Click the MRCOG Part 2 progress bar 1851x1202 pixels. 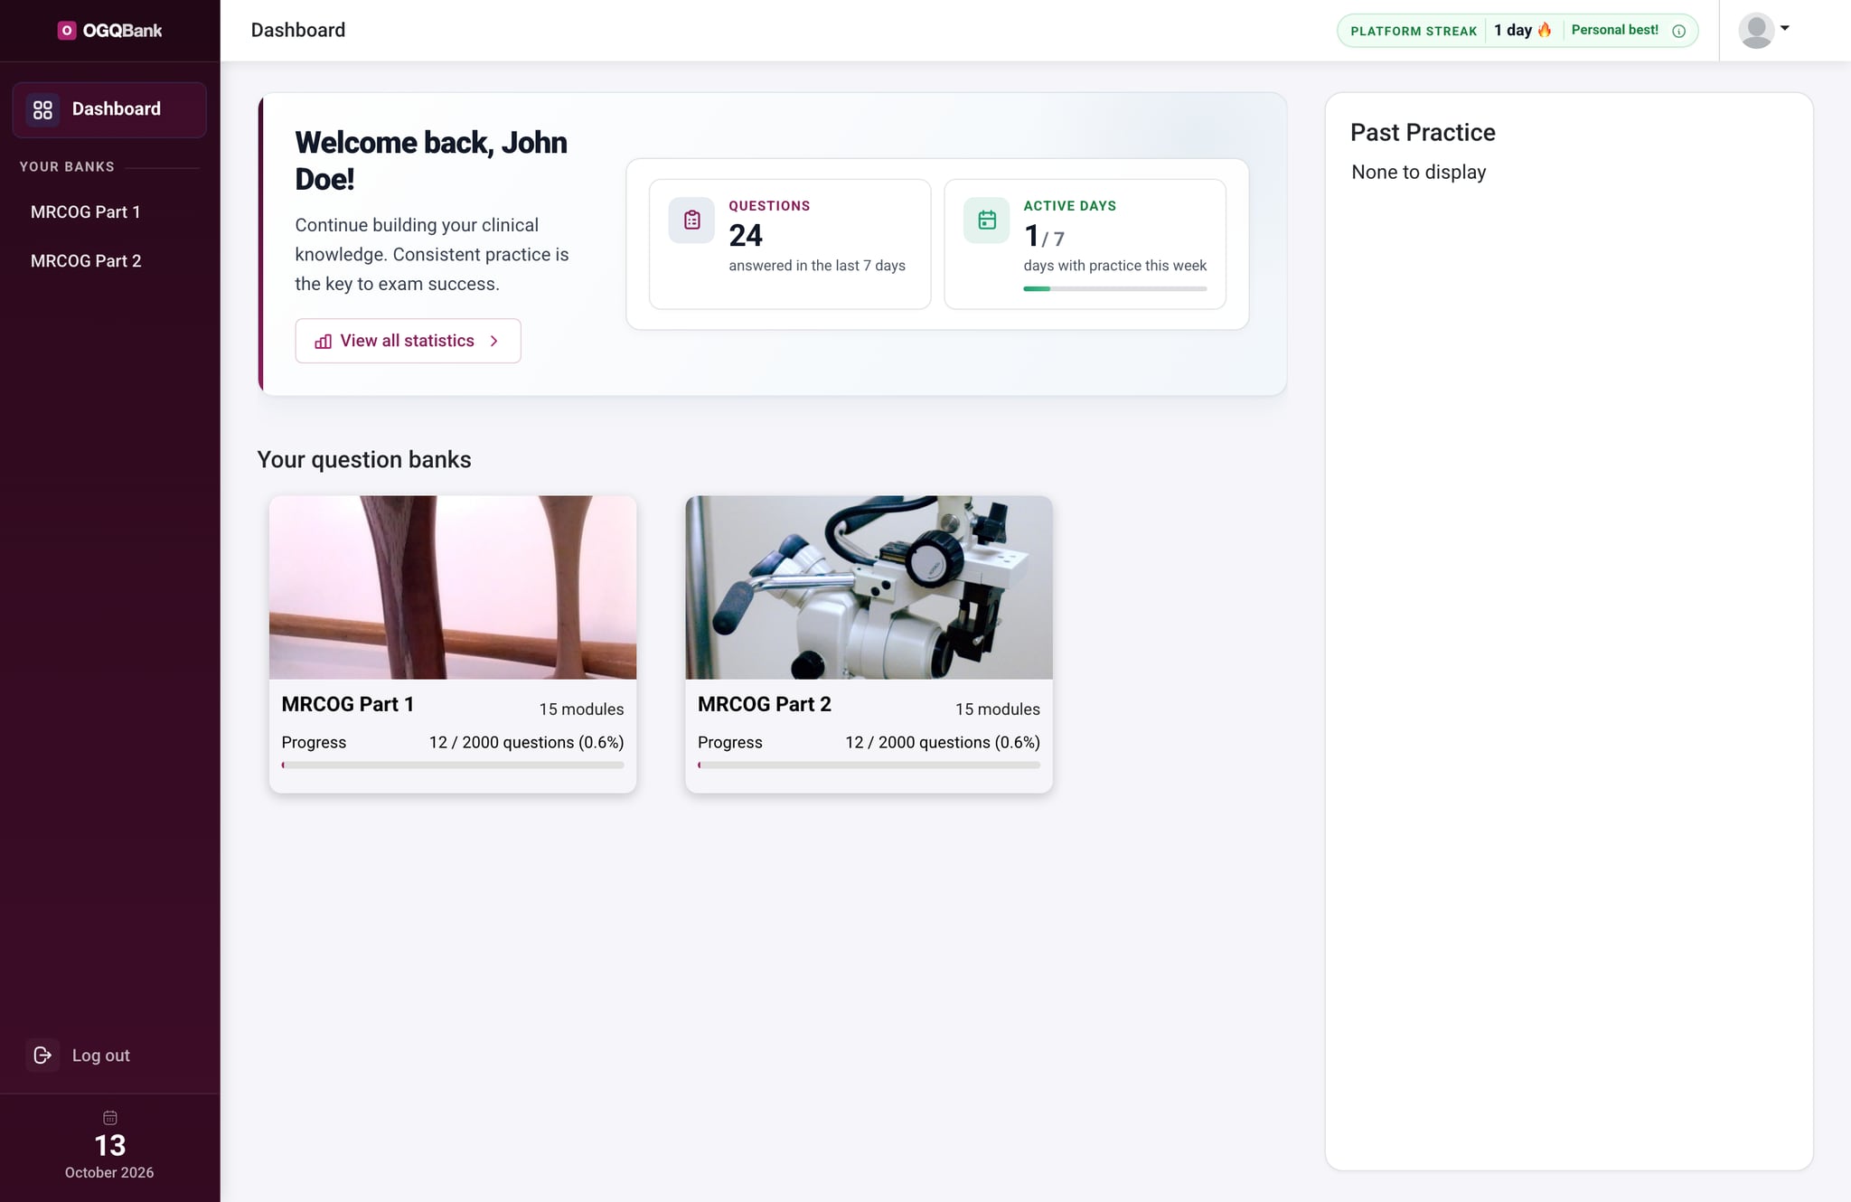(x=869, y=765)
